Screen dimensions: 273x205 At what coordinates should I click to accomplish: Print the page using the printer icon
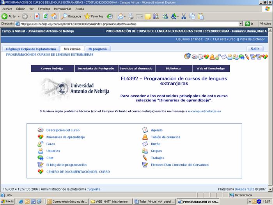[131, 16]
